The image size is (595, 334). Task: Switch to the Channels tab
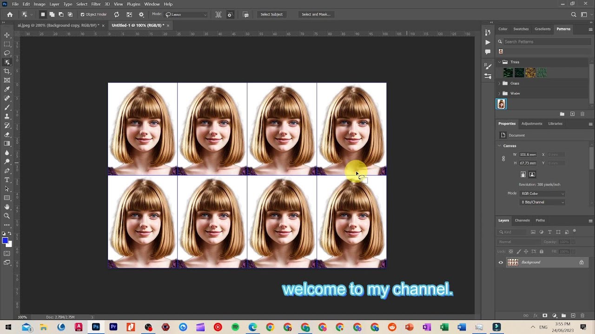pyautogui.click(x=522, y=220)
